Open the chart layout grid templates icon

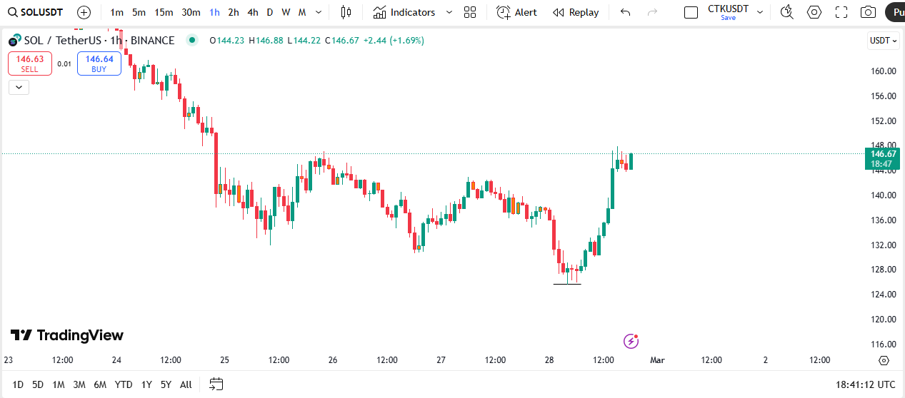coord(469,12)
